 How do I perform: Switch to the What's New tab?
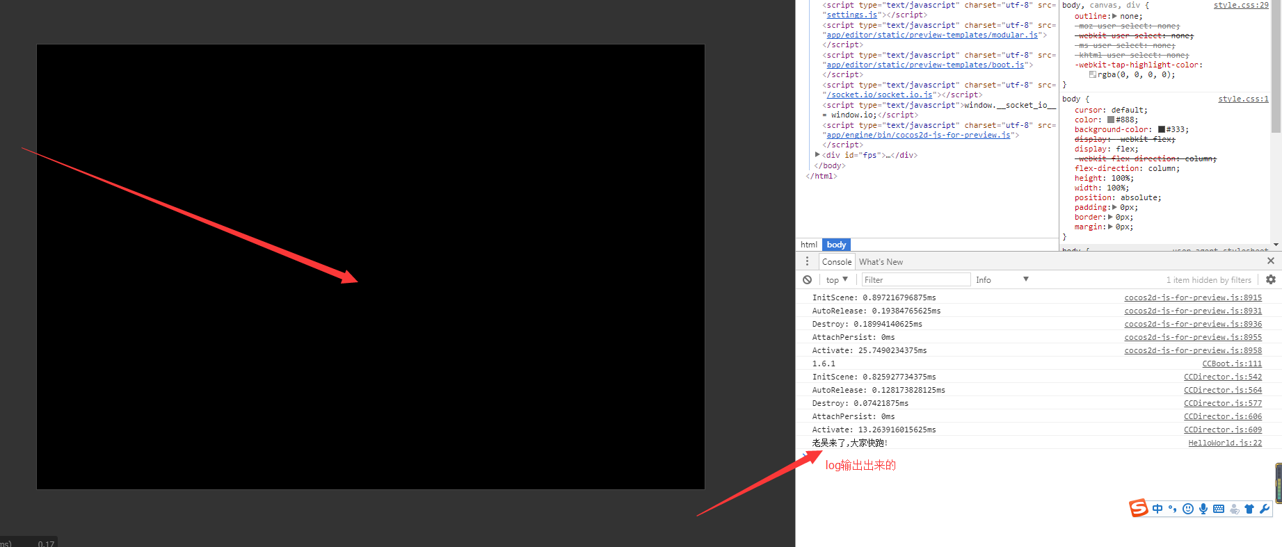881,261
